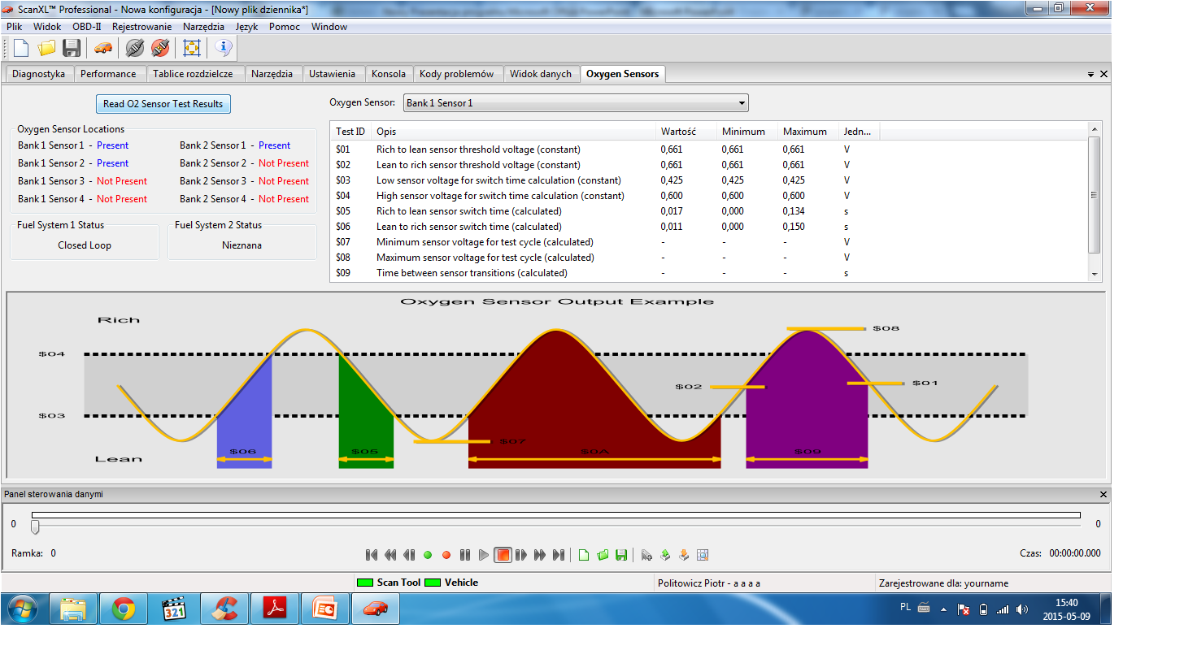Open the OBD-II menu
This screenshot has width=1197, height=650.
tap(87, 27)
